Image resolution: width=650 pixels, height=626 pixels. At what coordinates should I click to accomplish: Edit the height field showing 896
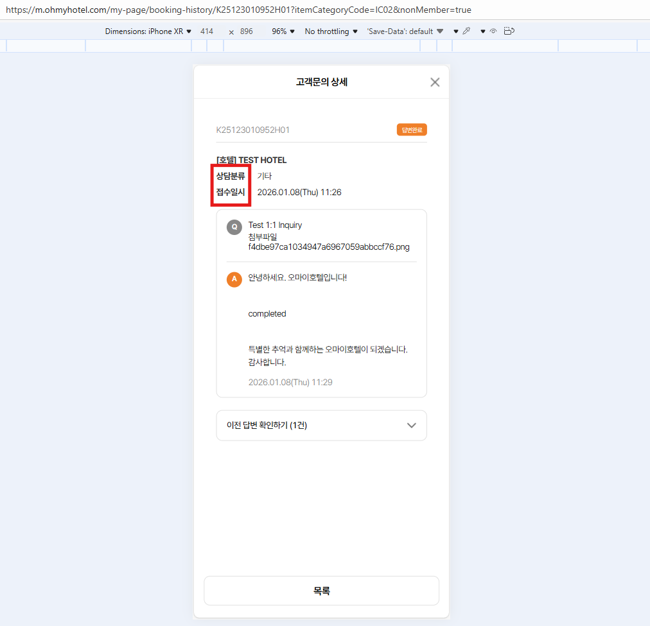point(246,31)
